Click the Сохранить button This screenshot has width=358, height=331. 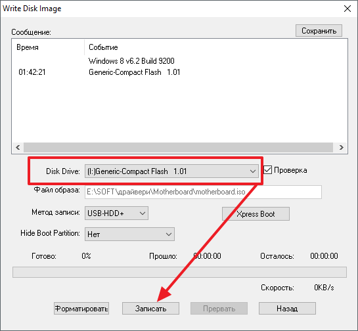tap(319, 31)
